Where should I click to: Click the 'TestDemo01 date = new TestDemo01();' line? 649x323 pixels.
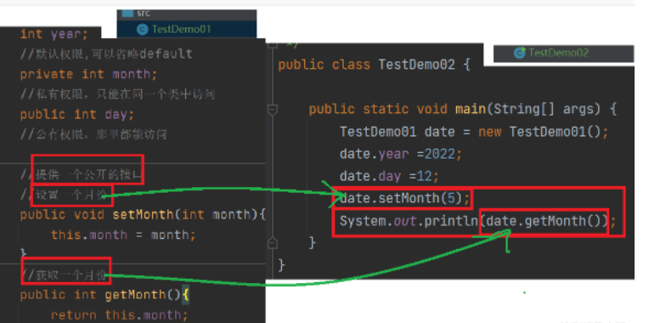pos(474,132)
